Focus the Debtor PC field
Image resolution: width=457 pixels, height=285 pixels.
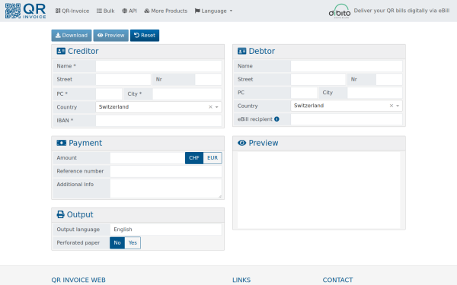coord(304,93)
